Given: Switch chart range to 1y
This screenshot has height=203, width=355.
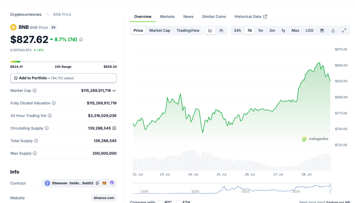Looking at the screenshot, I should click(x=283, y=30).
